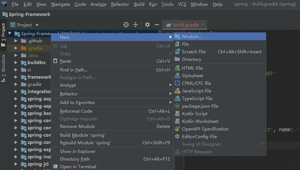This screenshot has width=300, height=170.
Task: Click the IntelliJ IDEA logo icon
Action: (4, 4)
